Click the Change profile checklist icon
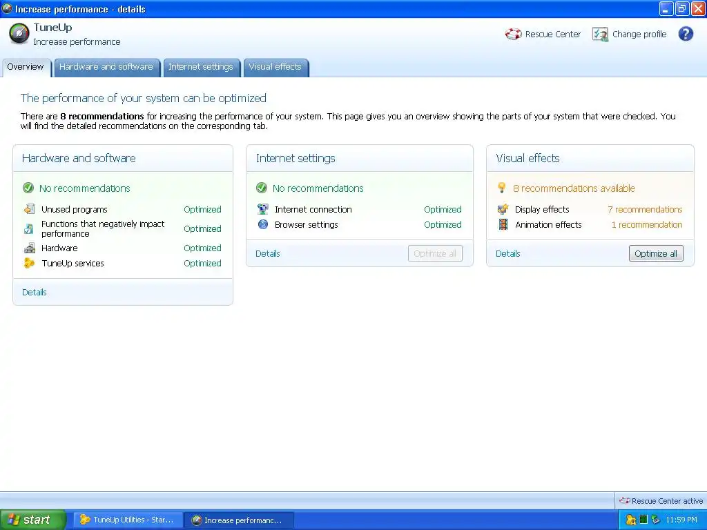The width and height of the screenshot is (707, 530). (600, 35)
